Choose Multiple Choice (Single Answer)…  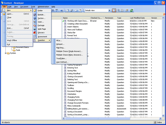point(69,51)
